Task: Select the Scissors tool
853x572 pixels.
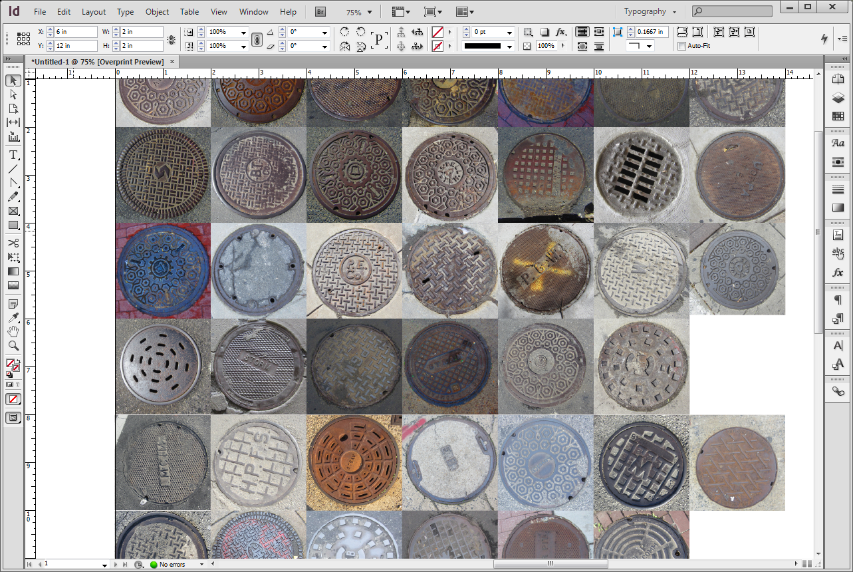Action: (13, 243)
